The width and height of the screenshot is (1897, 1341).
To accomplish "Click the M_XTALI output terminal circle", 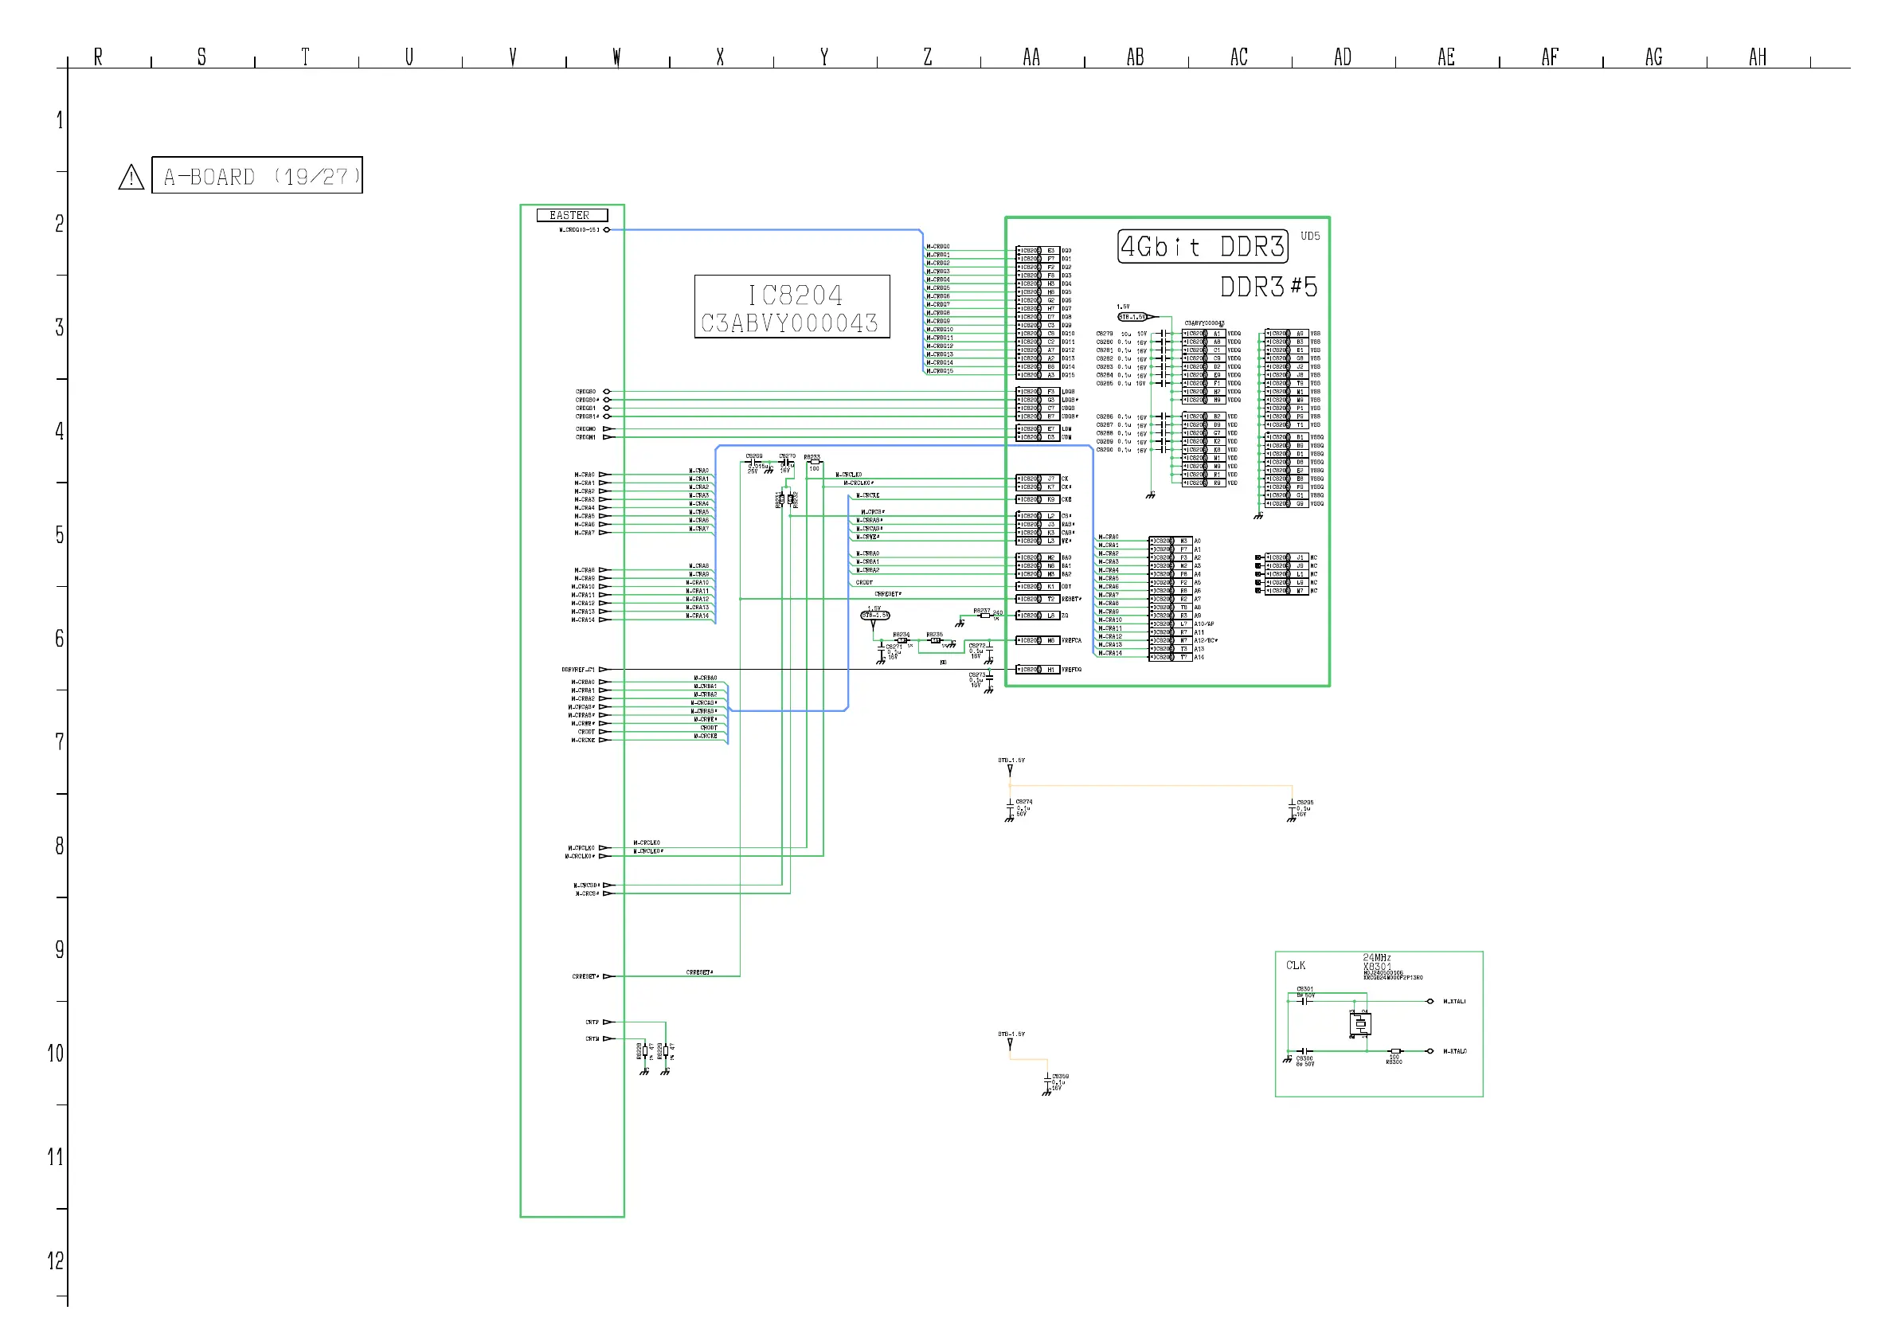I will click(x=1430, y=1002).
